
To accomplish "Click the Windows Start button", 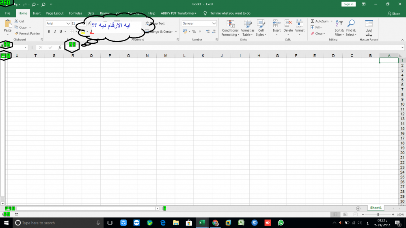I will tap(6, 223).
